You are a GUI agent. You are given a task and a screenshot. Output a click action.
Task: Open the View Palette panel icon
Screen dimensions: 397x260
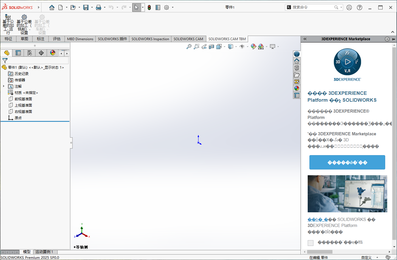(297, 81)
